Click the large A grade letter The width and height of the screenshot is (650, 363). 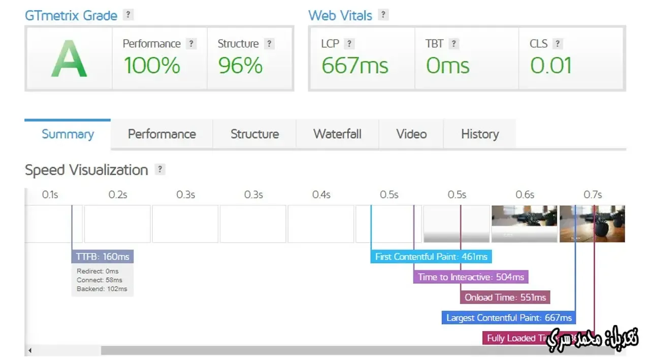point(69,59)
